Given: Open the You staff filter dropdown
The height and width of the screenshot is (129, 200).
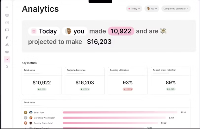Looking at the screenshot, I should pyautogui.click(x=152, y=9).
